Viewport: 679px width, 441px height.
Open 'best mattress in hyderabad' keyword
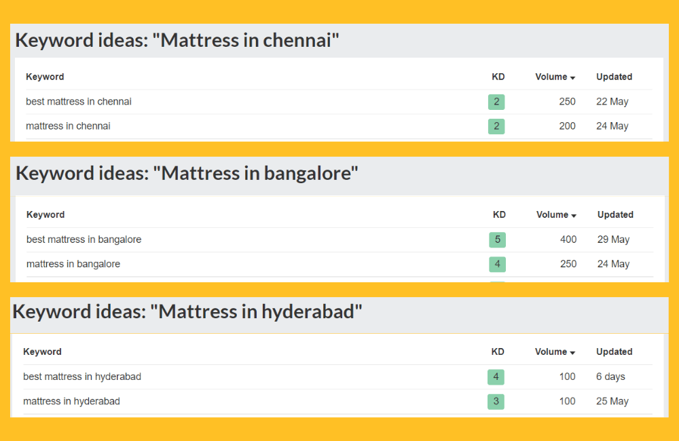coord(82,377)
